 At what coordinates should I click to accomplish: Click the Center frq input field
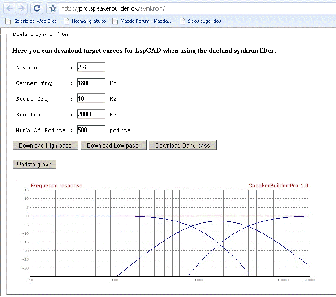[91, 83]
